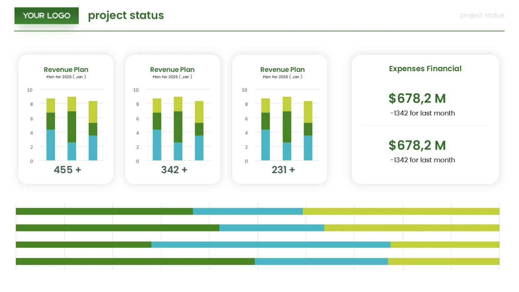Select the last column's yellow-green segment in the 342 + chart

coord(199,112)
